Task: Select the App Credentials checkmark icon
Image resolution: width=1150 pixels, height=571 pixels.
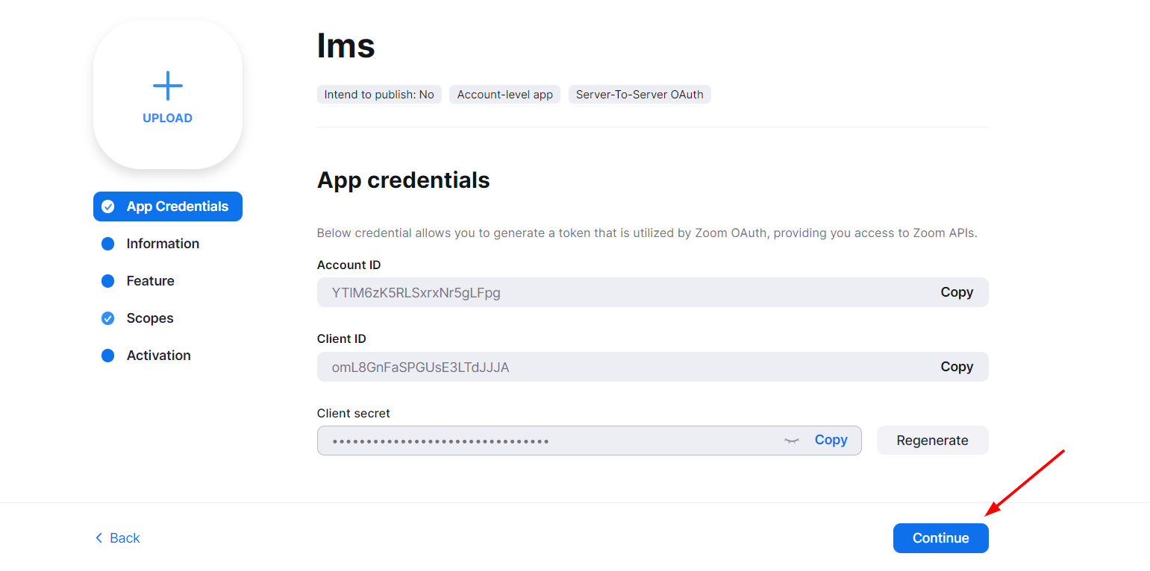Action: tap(107, 206)
